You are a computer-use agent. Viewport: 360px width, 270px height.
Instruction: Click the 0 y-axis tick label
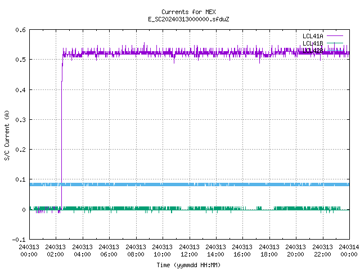[x=24, y=210]
